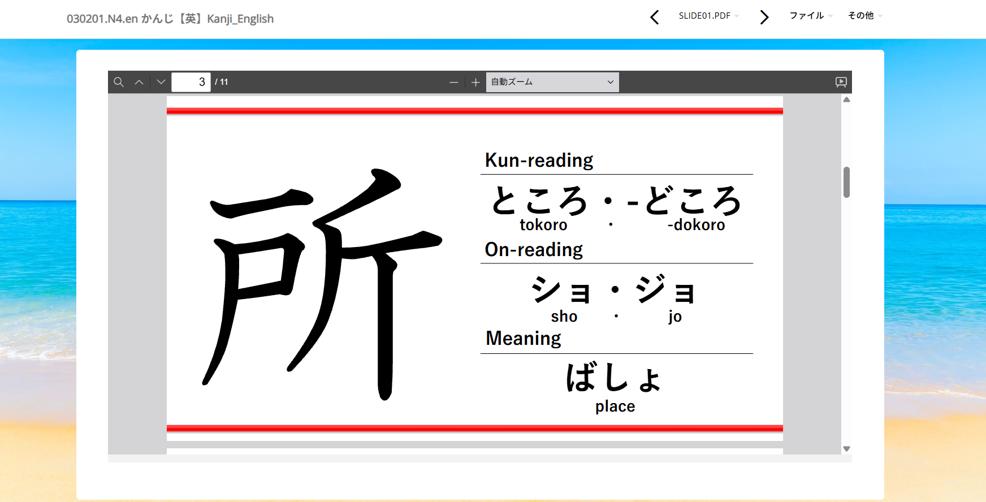Open previous file with left chevron

coord(654,18)
